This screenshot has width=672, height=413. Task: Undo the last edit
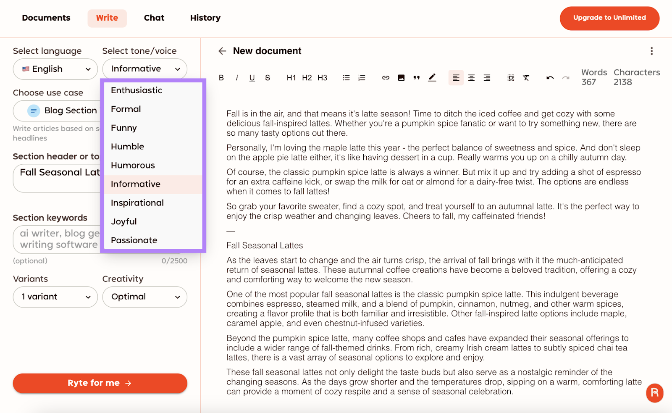[x=550, y=78]
